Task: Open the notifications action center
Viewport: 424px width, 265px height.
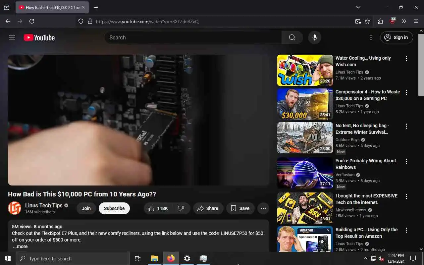Action: pyautogui.click(x=413, y=258)
